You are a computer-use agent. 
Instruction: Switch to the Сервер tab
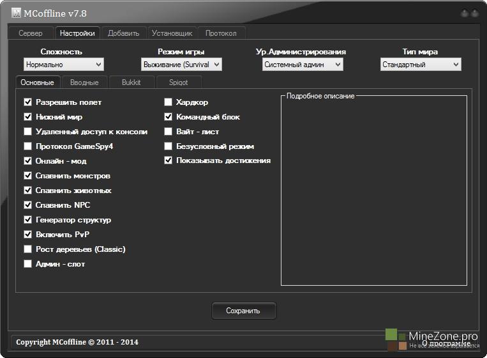tap(31, 33)
